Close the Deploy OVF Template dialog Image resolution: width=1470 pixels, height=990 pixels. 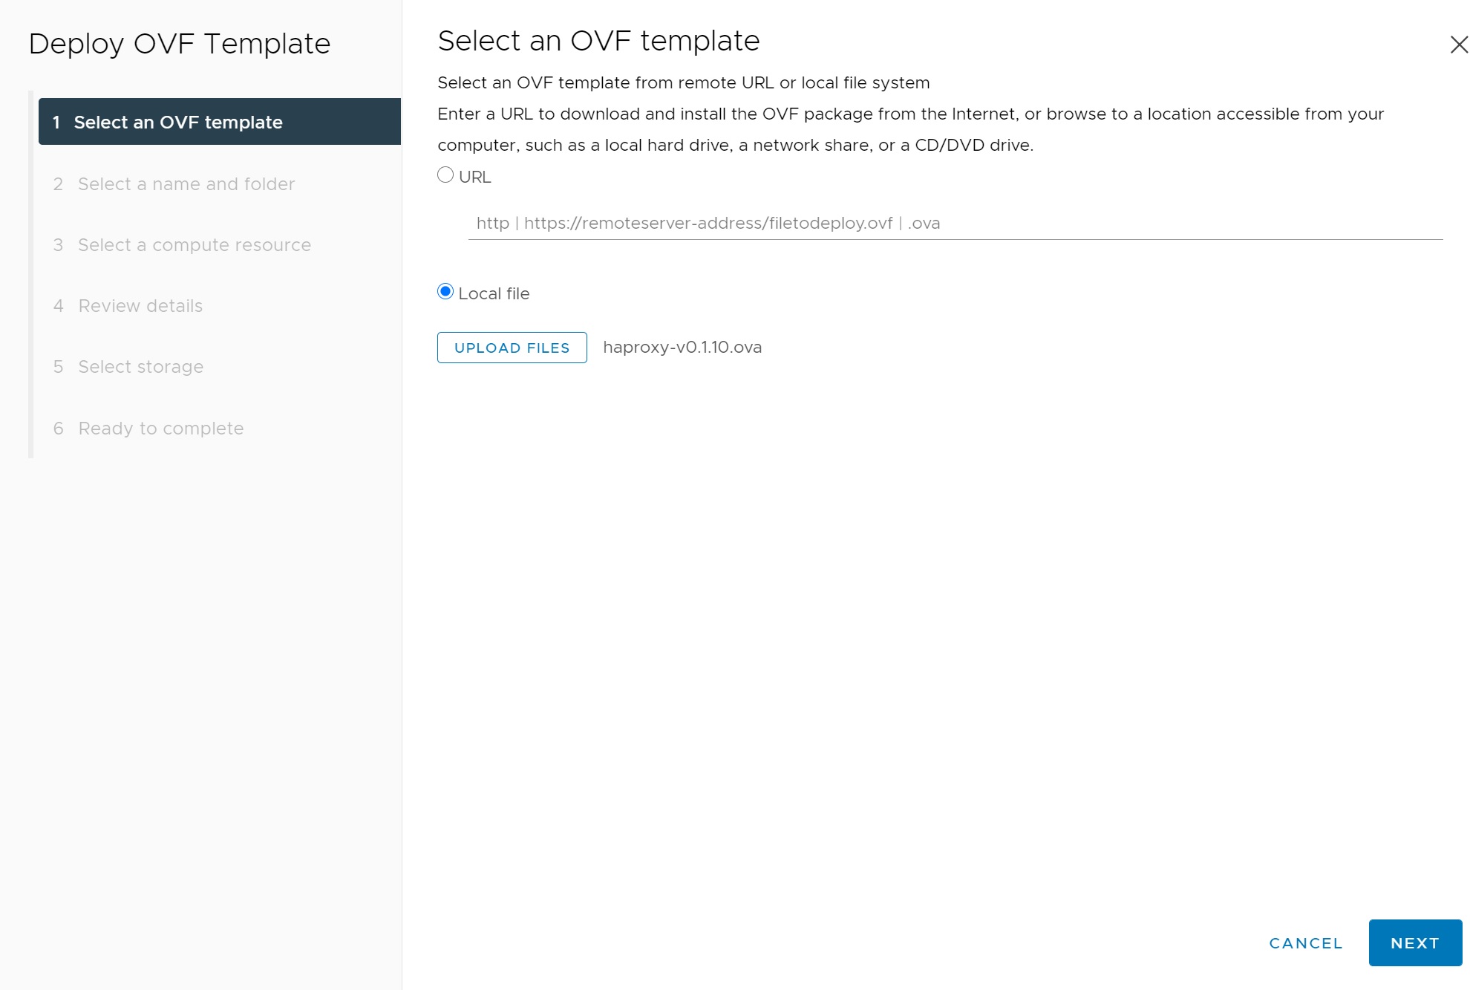[x=1458, y=45]
